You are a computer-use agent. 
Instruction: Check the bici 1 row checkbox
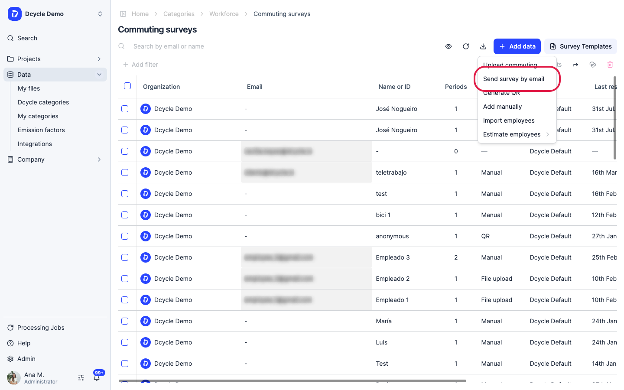click(x=125, y=215)
